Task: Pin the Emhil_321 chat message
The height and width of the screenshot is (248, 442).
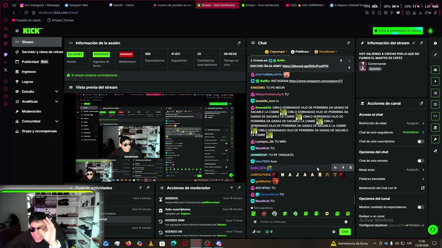Action: click(343, 168)
